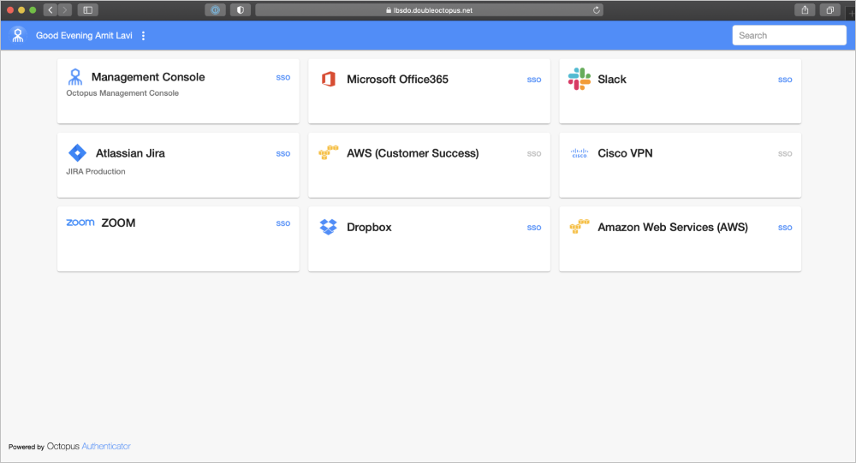Click SSO label on Slack card
Viewport: 856px width, 463px height.
(x=785, y=80)
